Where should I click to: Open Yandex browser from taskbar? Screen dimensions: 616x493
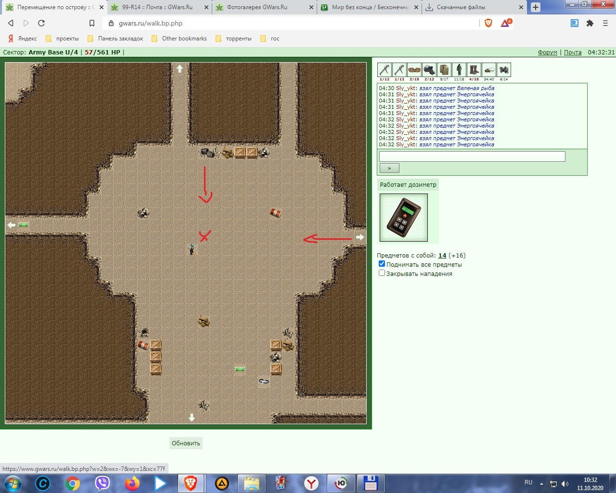[311, 483]
